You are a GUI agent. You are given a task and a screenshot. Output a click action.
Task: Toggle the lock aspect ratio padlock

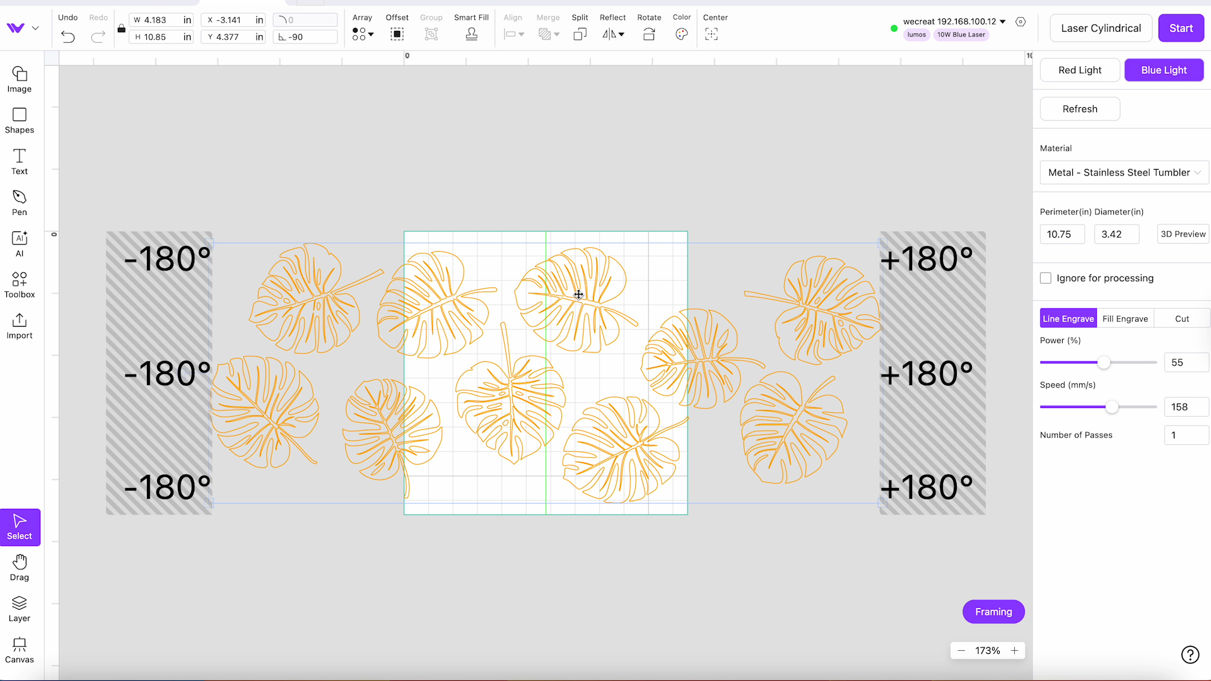[x=121, y=28]
